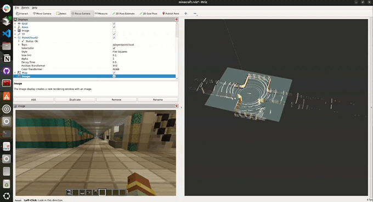Select the Publish Point tool
This screenshot has height=202, width=373.
(171, 14)
